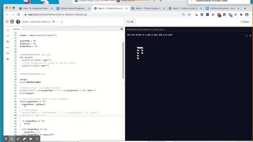Open the Database sidebar icon
Image resolution: width=253 pixels, height=142 pixels.
[8, 53]
